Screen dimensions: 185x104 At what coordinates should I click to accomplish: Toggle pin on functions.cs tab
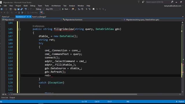[x=28, y=17]
